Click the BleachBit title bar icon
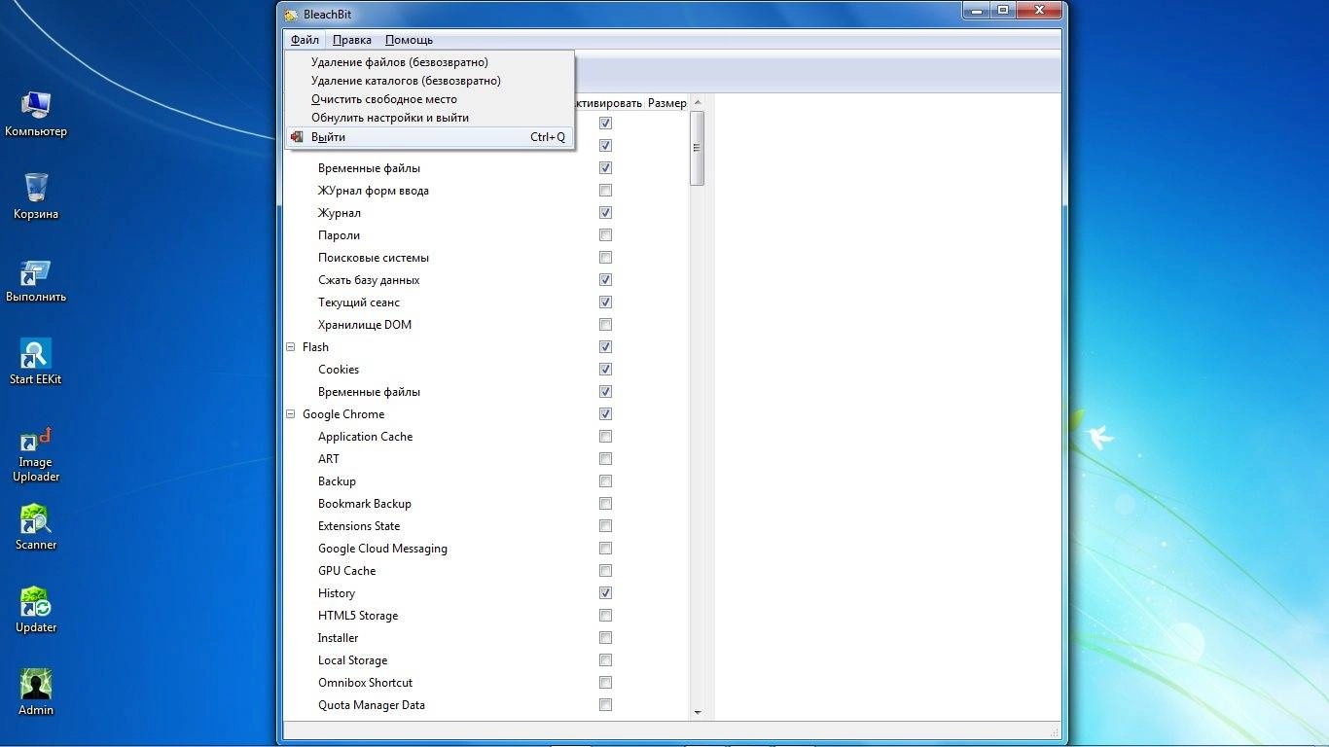 (x=290, y=16)
